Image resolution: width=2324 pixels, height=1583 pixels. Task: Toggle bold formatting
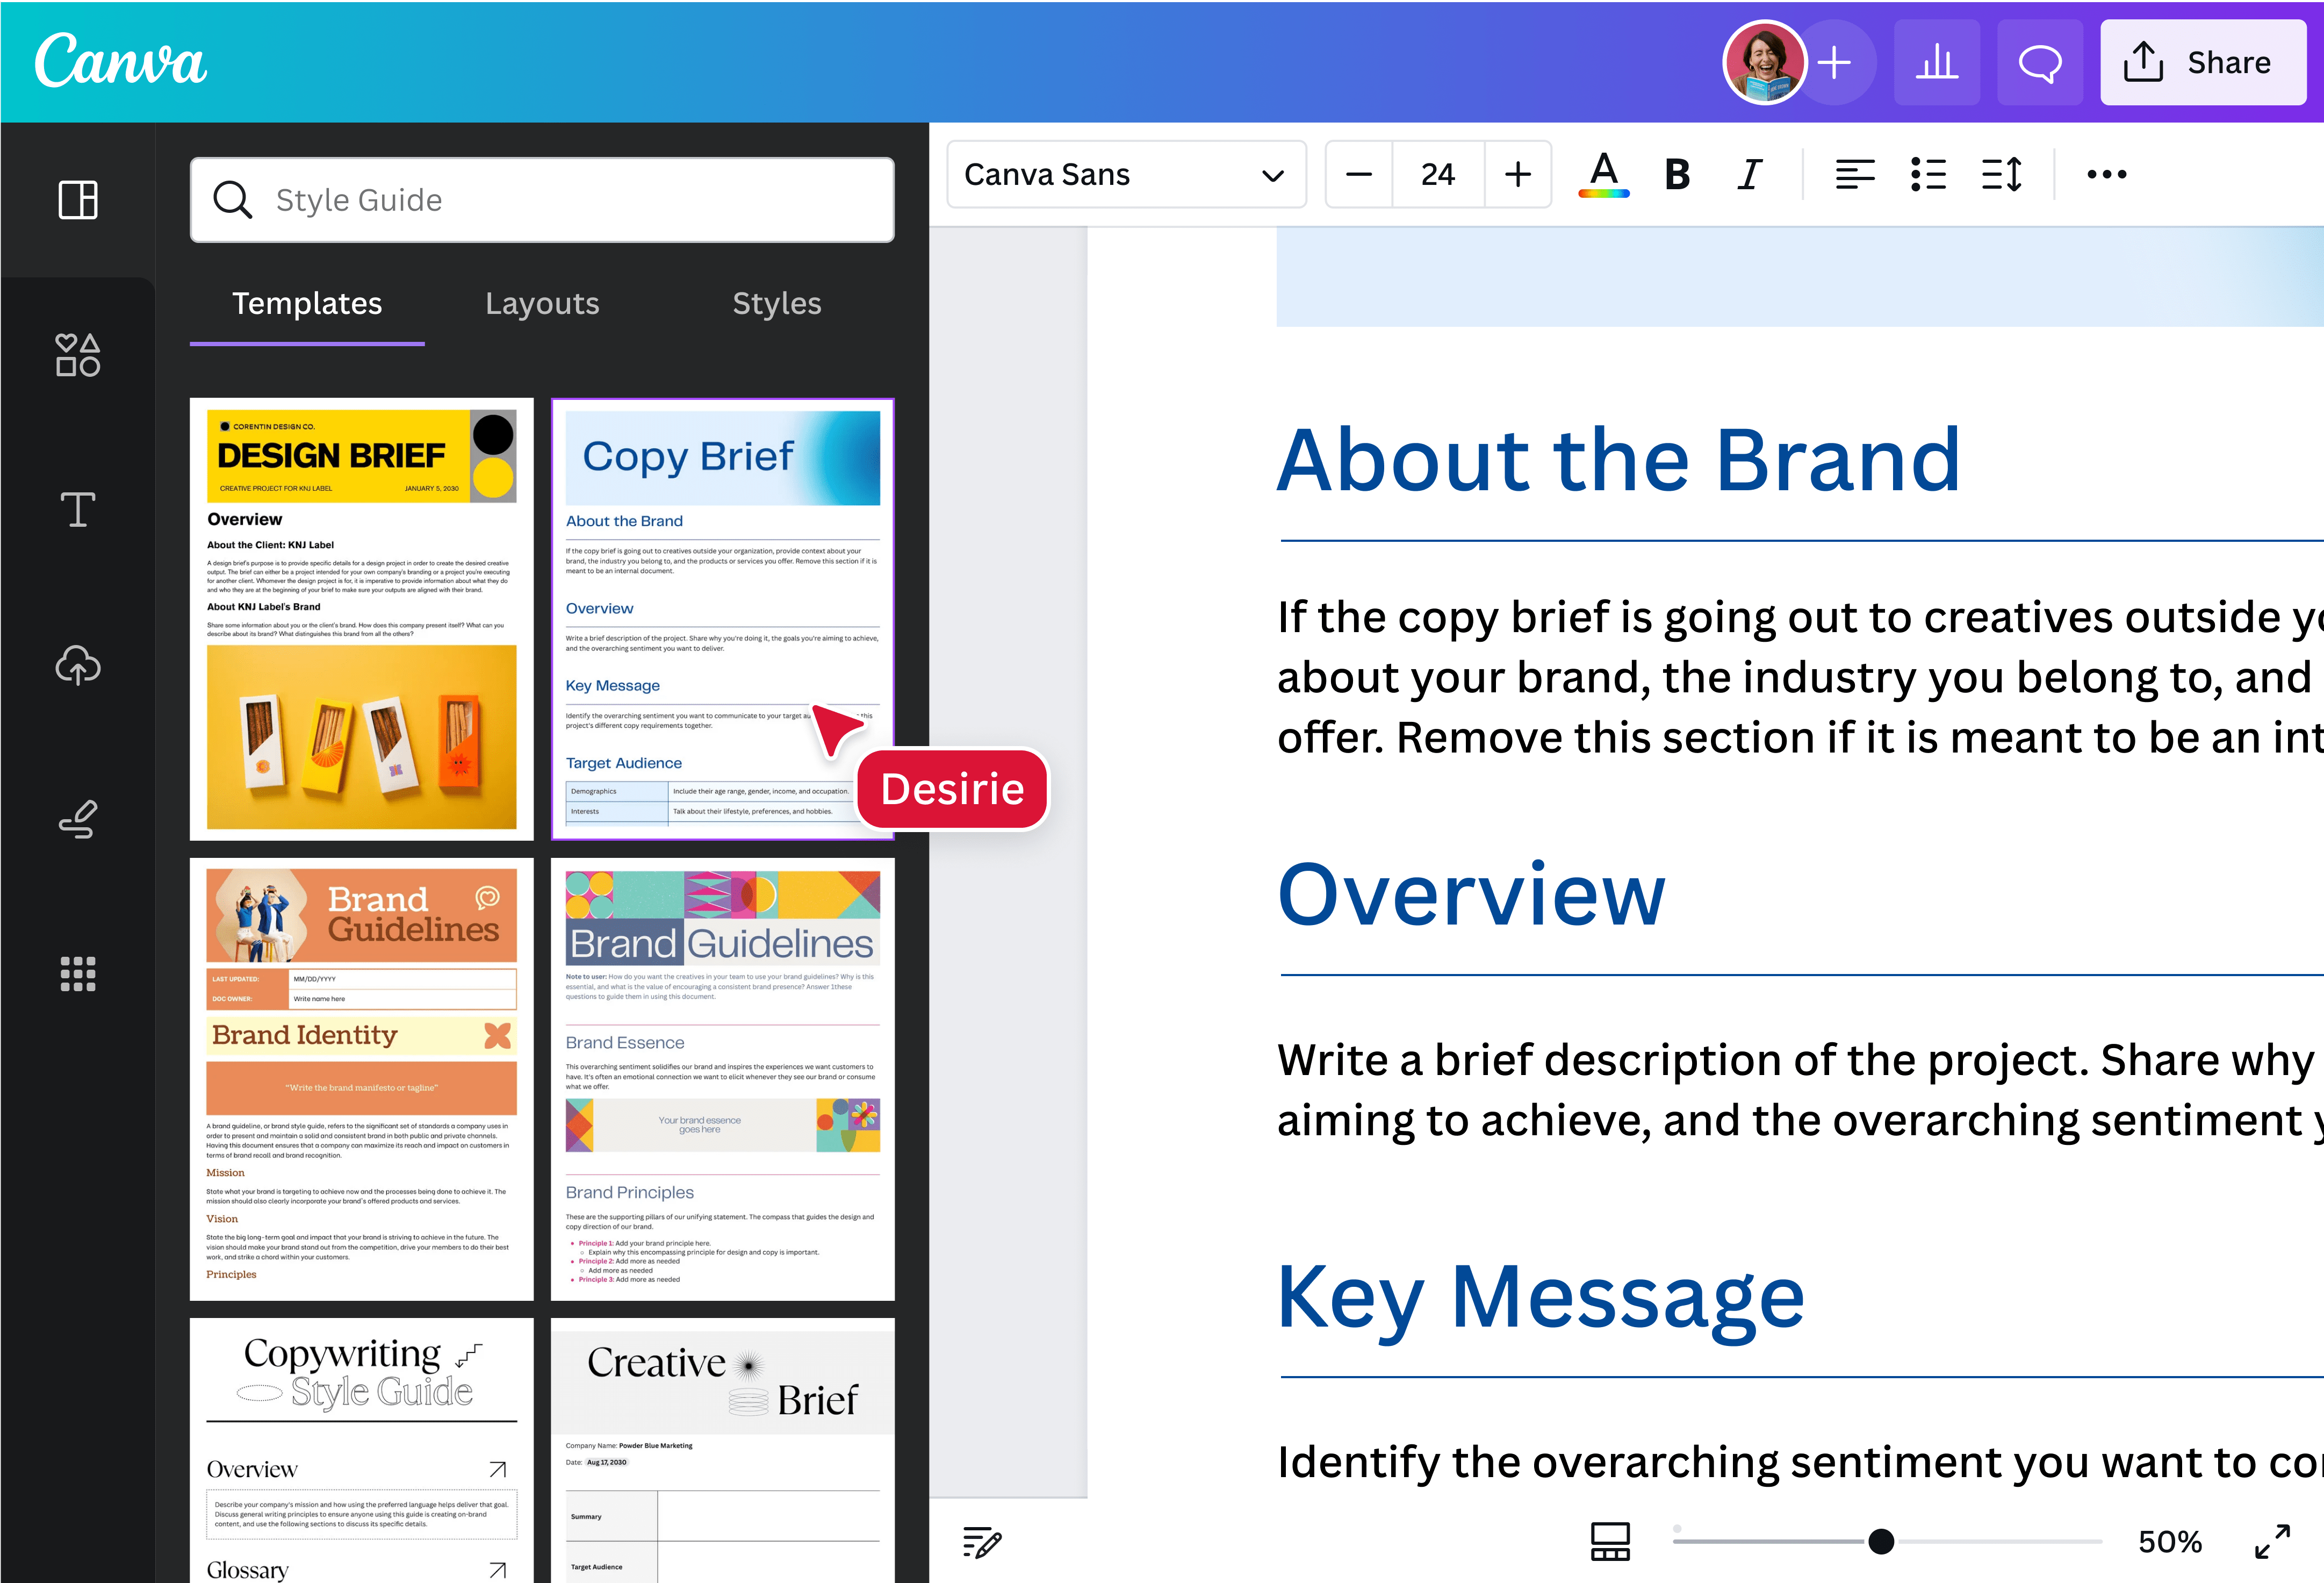tap(1676, 174)
